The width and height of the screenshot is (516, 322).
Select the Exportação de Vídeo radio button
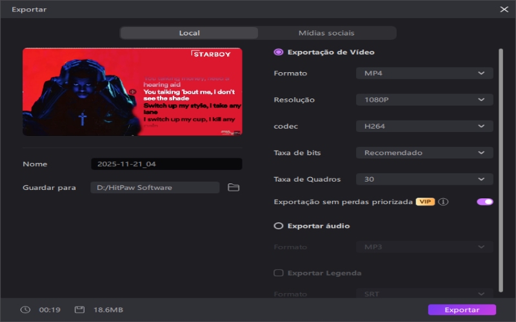point(279,52)
